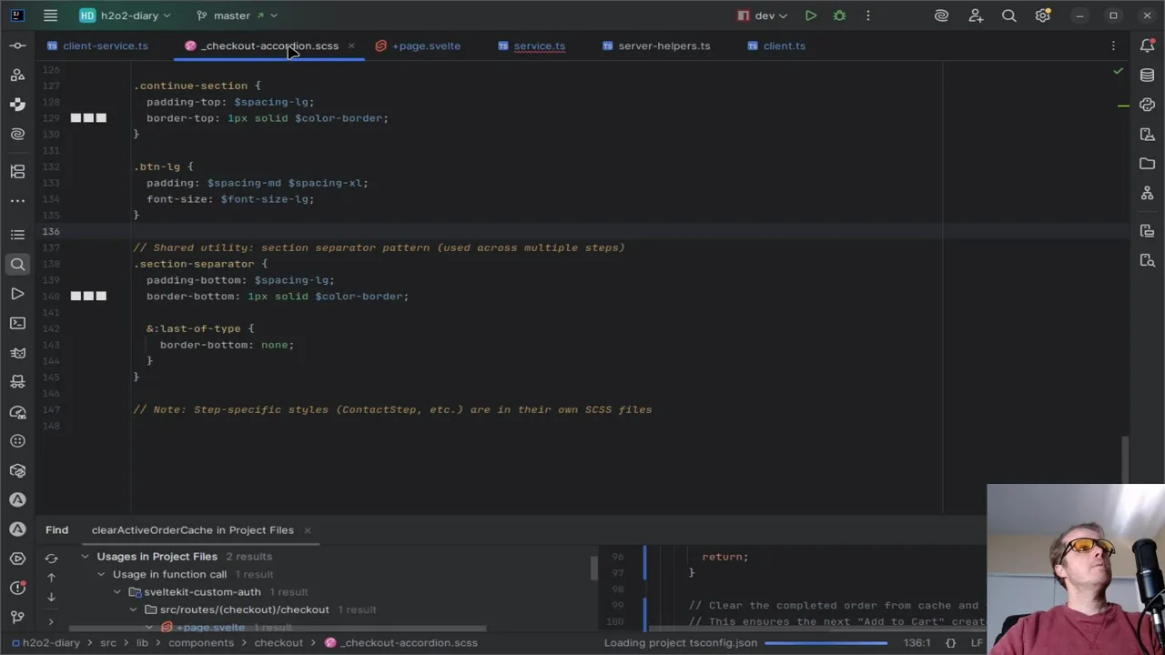The height and width of the screenshot is (655, 1165).
Task: Show more tool windows ellipsis
Action: pyautogui.click(x=17, y=200)
